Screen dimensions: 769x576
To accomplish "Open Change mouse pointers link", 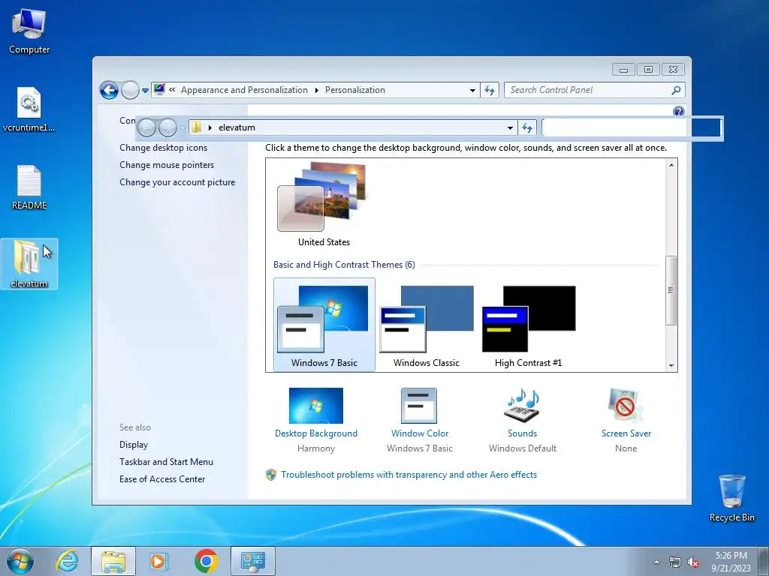I will pyautogui.click(x=167, y=165).
